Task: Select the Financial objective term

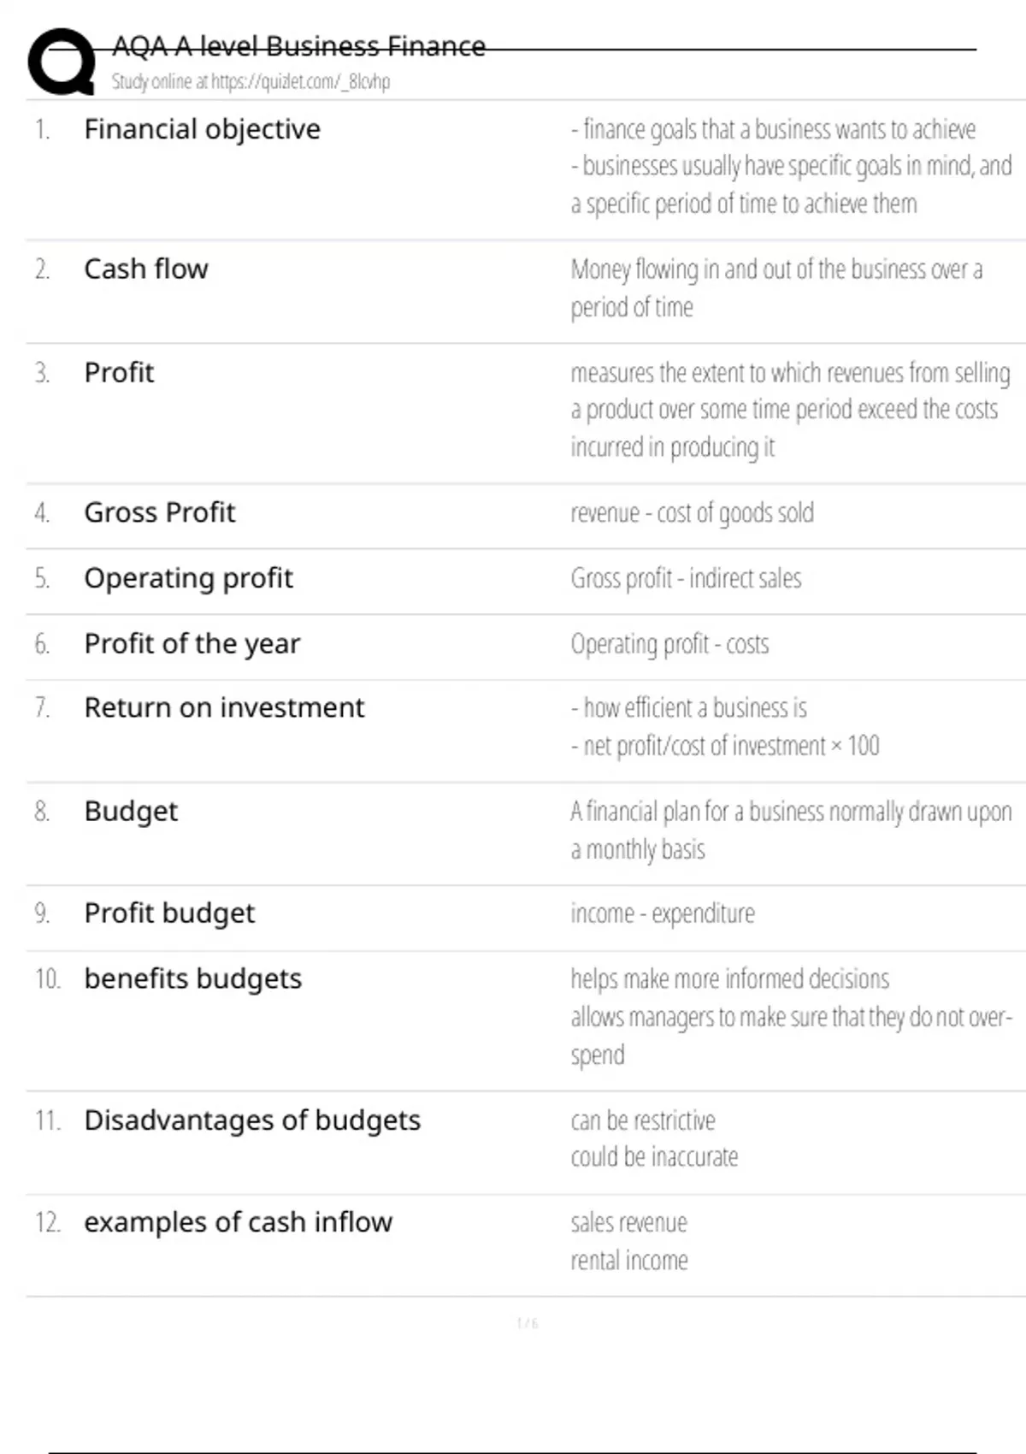Action: pos(202,129)
